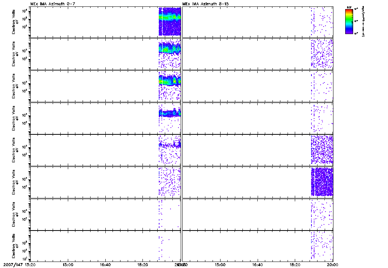
Task: Click the '20:00' end time label under Azimuth 8-15
Action: (333, 265)
